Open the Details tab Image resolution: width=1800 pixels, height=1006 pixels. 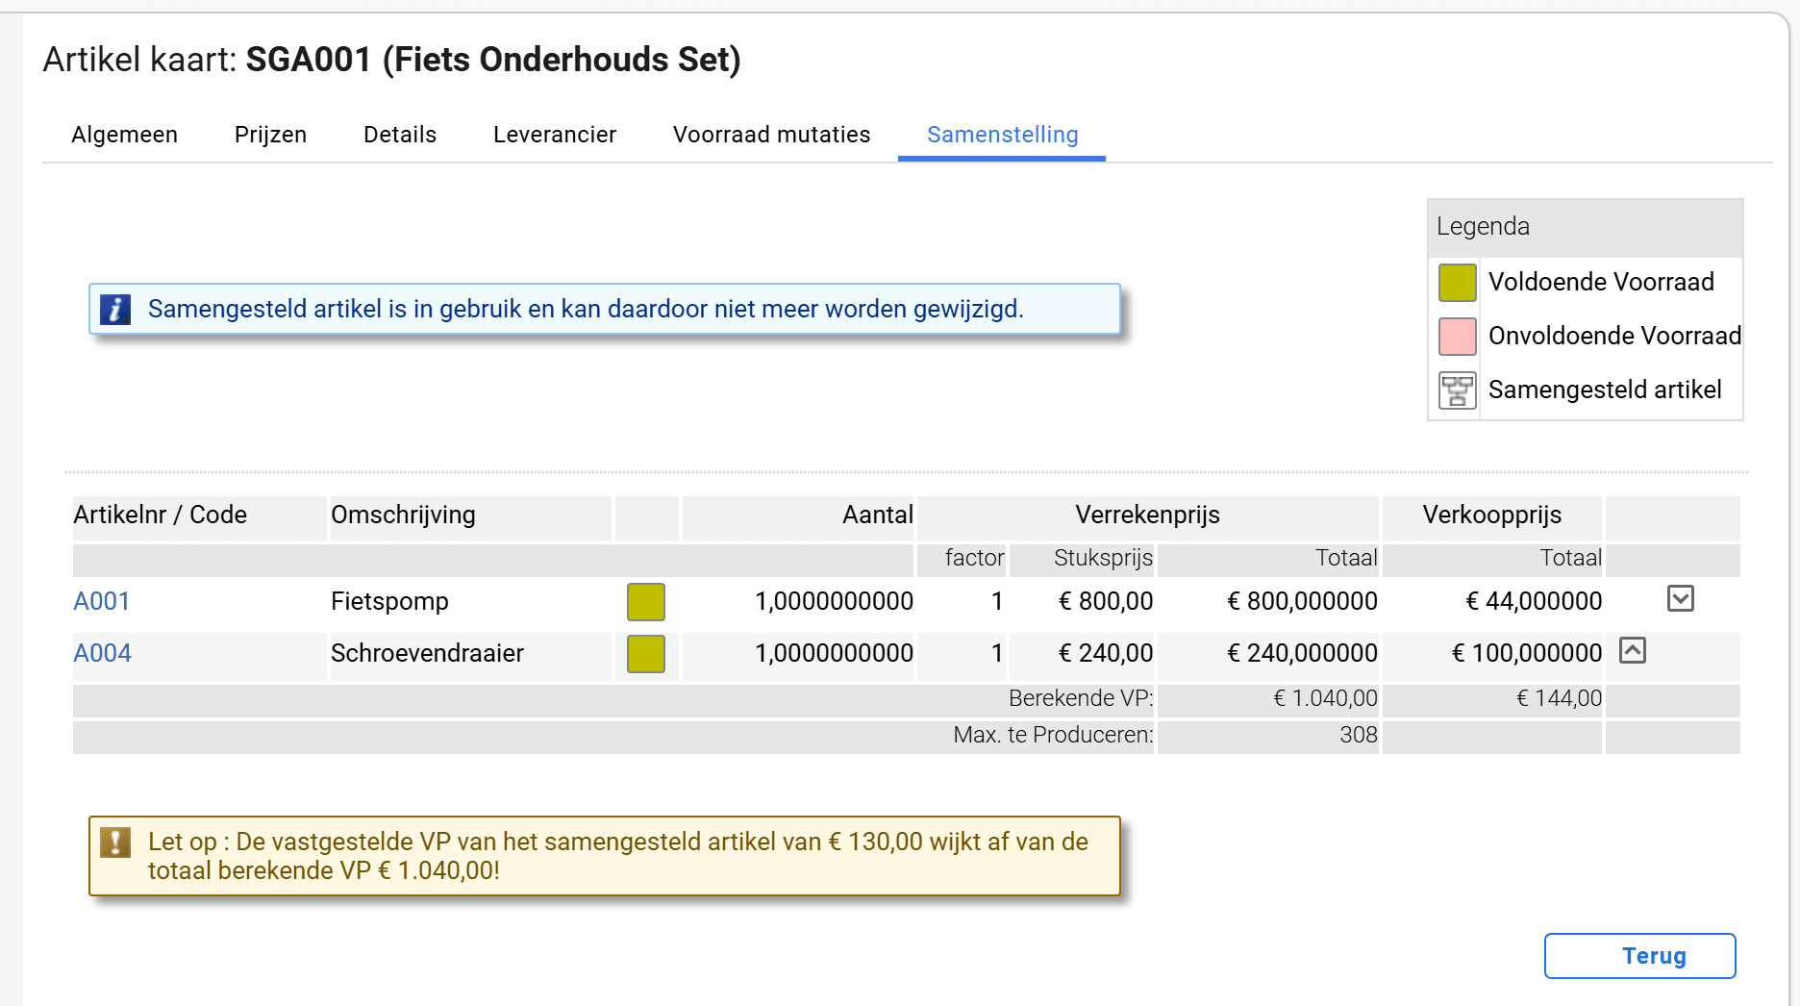click(400, 135)
